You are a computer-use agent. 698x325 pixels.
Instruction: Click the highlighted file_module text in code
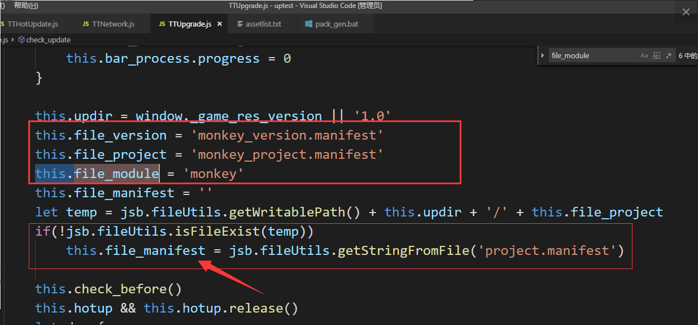click(x=116, y=174)
